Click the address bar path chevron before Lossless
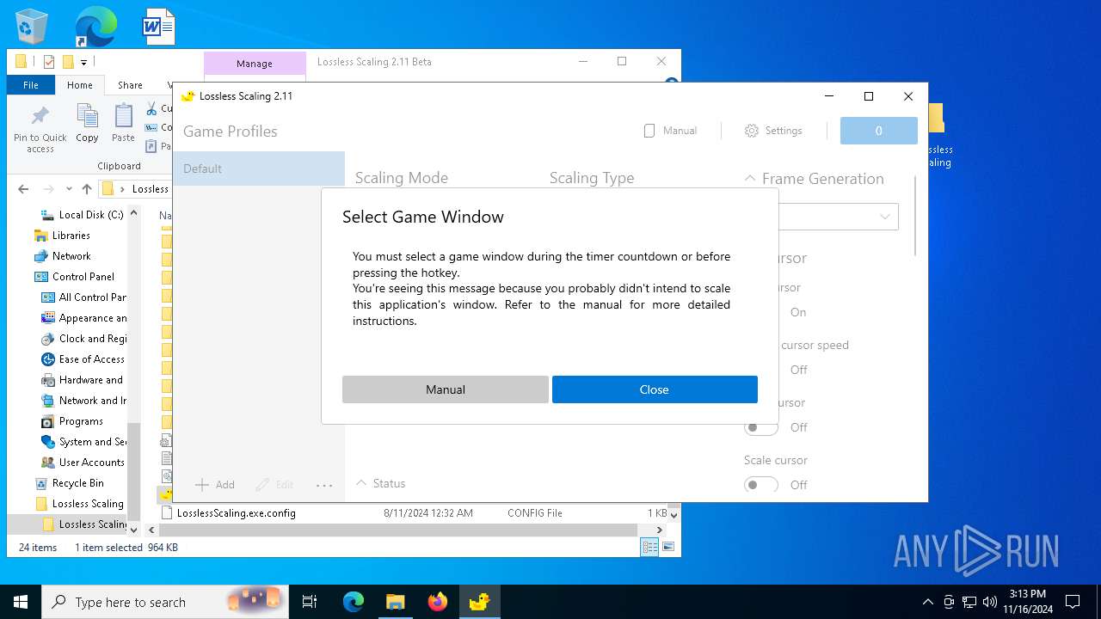This screenshot has height=619, width=1101. pyautogui.click(x=122, y=189)
